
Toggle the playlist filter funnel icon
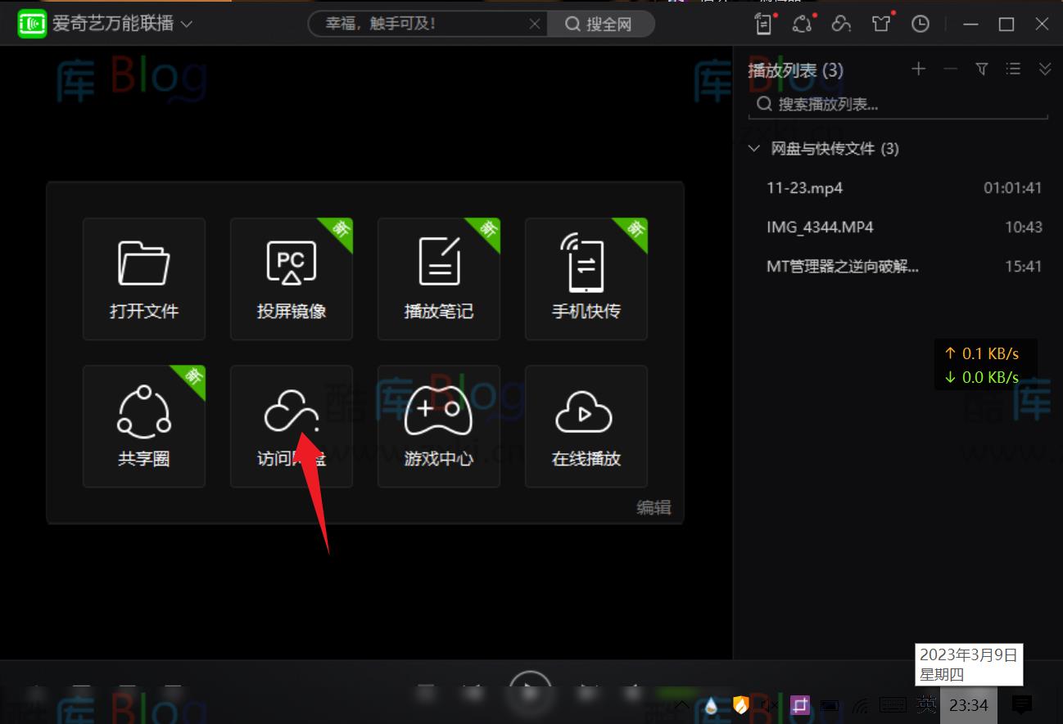[x=981, y=70]
